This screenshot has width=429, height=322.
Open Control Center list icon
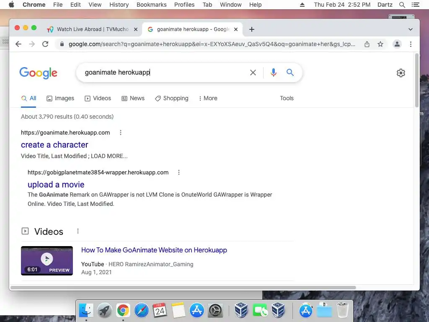[415, 5]
